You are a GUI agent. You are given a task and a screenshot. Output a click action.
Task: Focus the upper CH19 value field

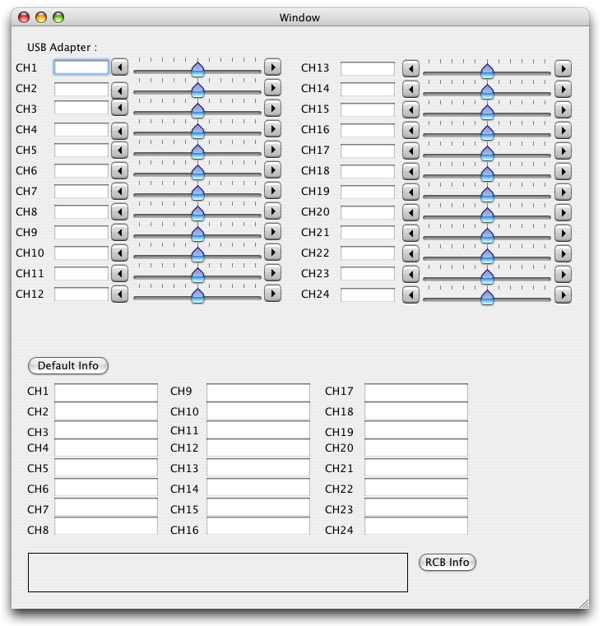pyautogui.click(x=368, y=192)
